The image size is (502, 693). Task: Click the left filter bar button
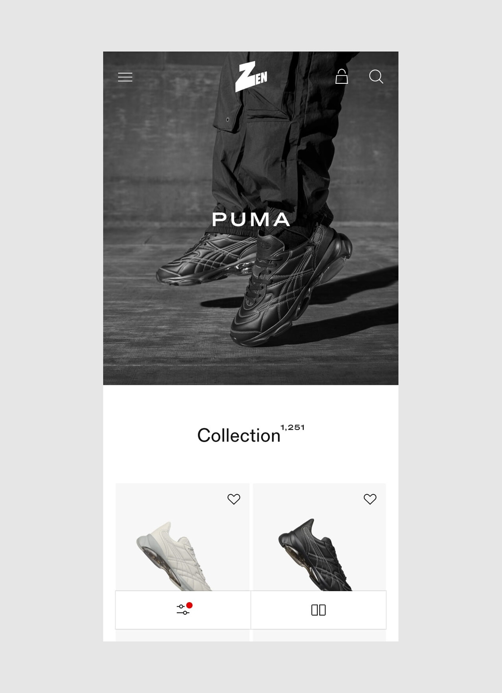coord(183,610)
